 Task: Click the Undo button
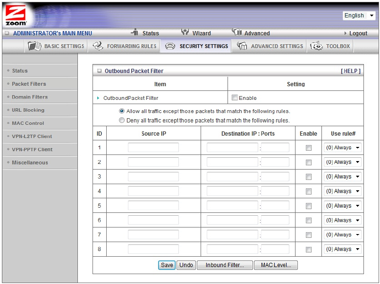[x=186, y=265]
